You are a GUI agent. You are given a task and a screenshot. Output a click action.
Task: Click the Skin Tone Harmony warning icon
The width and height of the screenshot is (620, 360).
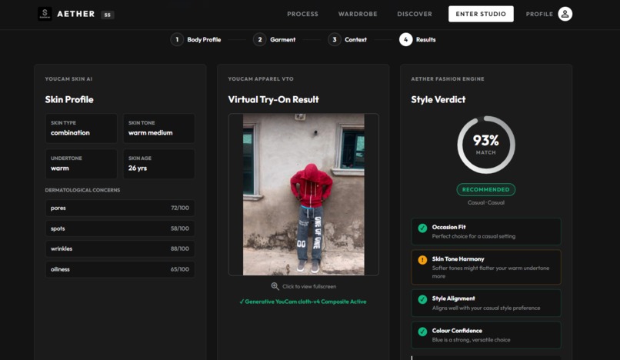(x=422, y=260)
